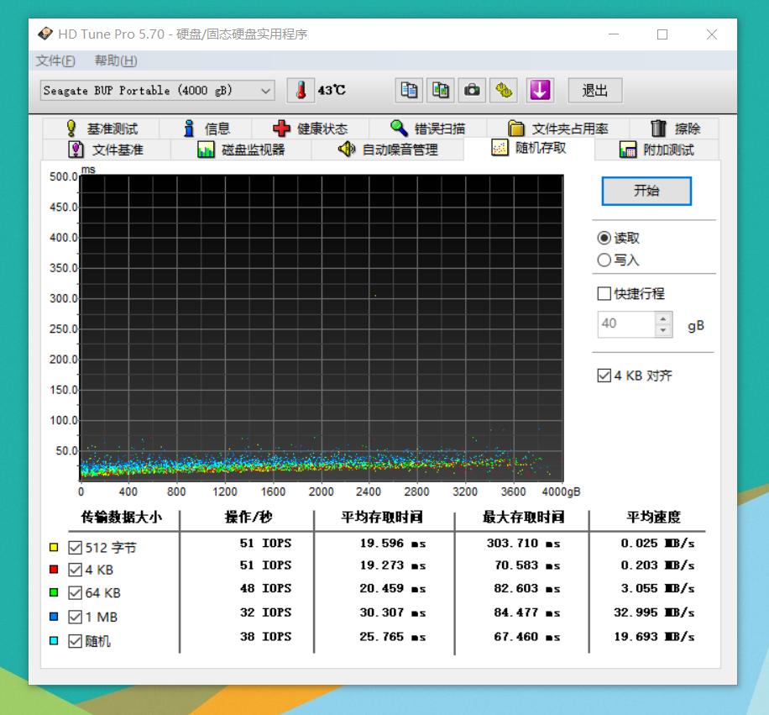Click the 20.459 ms average access time

point(392,588)
